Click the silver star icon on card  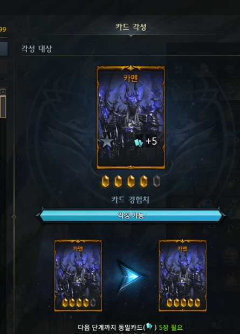[x=107, y=142]
